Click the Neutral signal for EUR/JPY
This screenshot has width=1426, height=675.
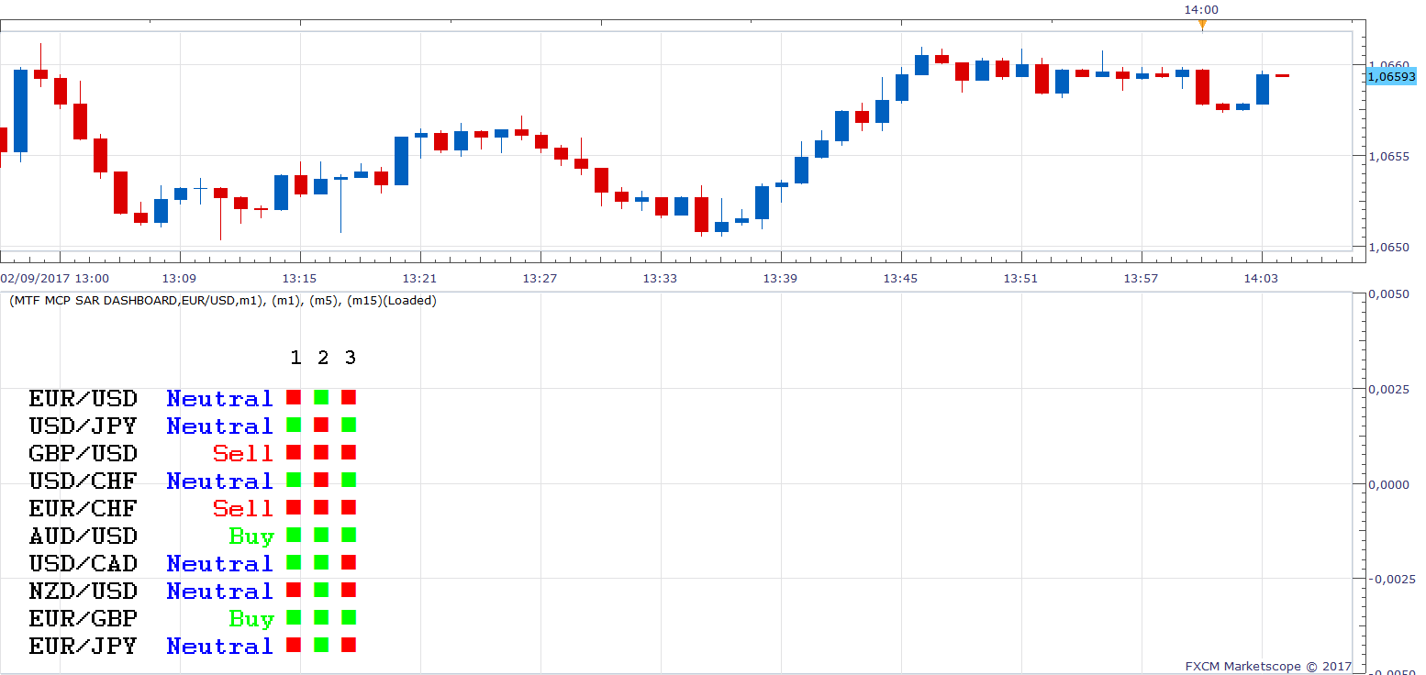coord(220,647)
